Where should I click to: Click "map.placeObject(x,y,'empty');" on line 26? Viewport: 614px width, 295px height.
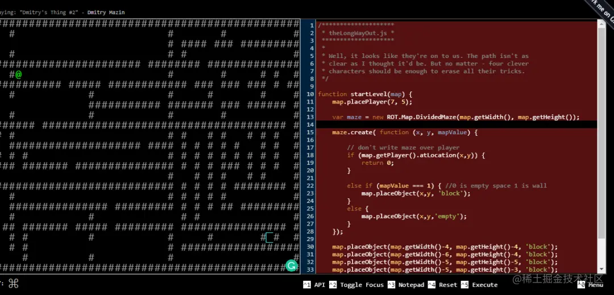tap(414, 217)
